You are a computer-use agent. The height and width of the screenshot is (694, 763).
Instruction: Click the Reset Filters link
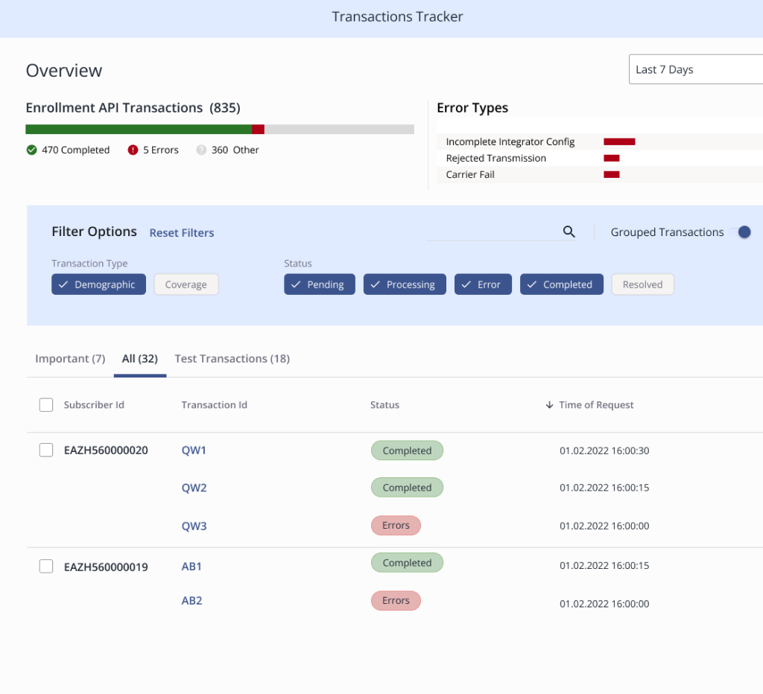[182, 233]
